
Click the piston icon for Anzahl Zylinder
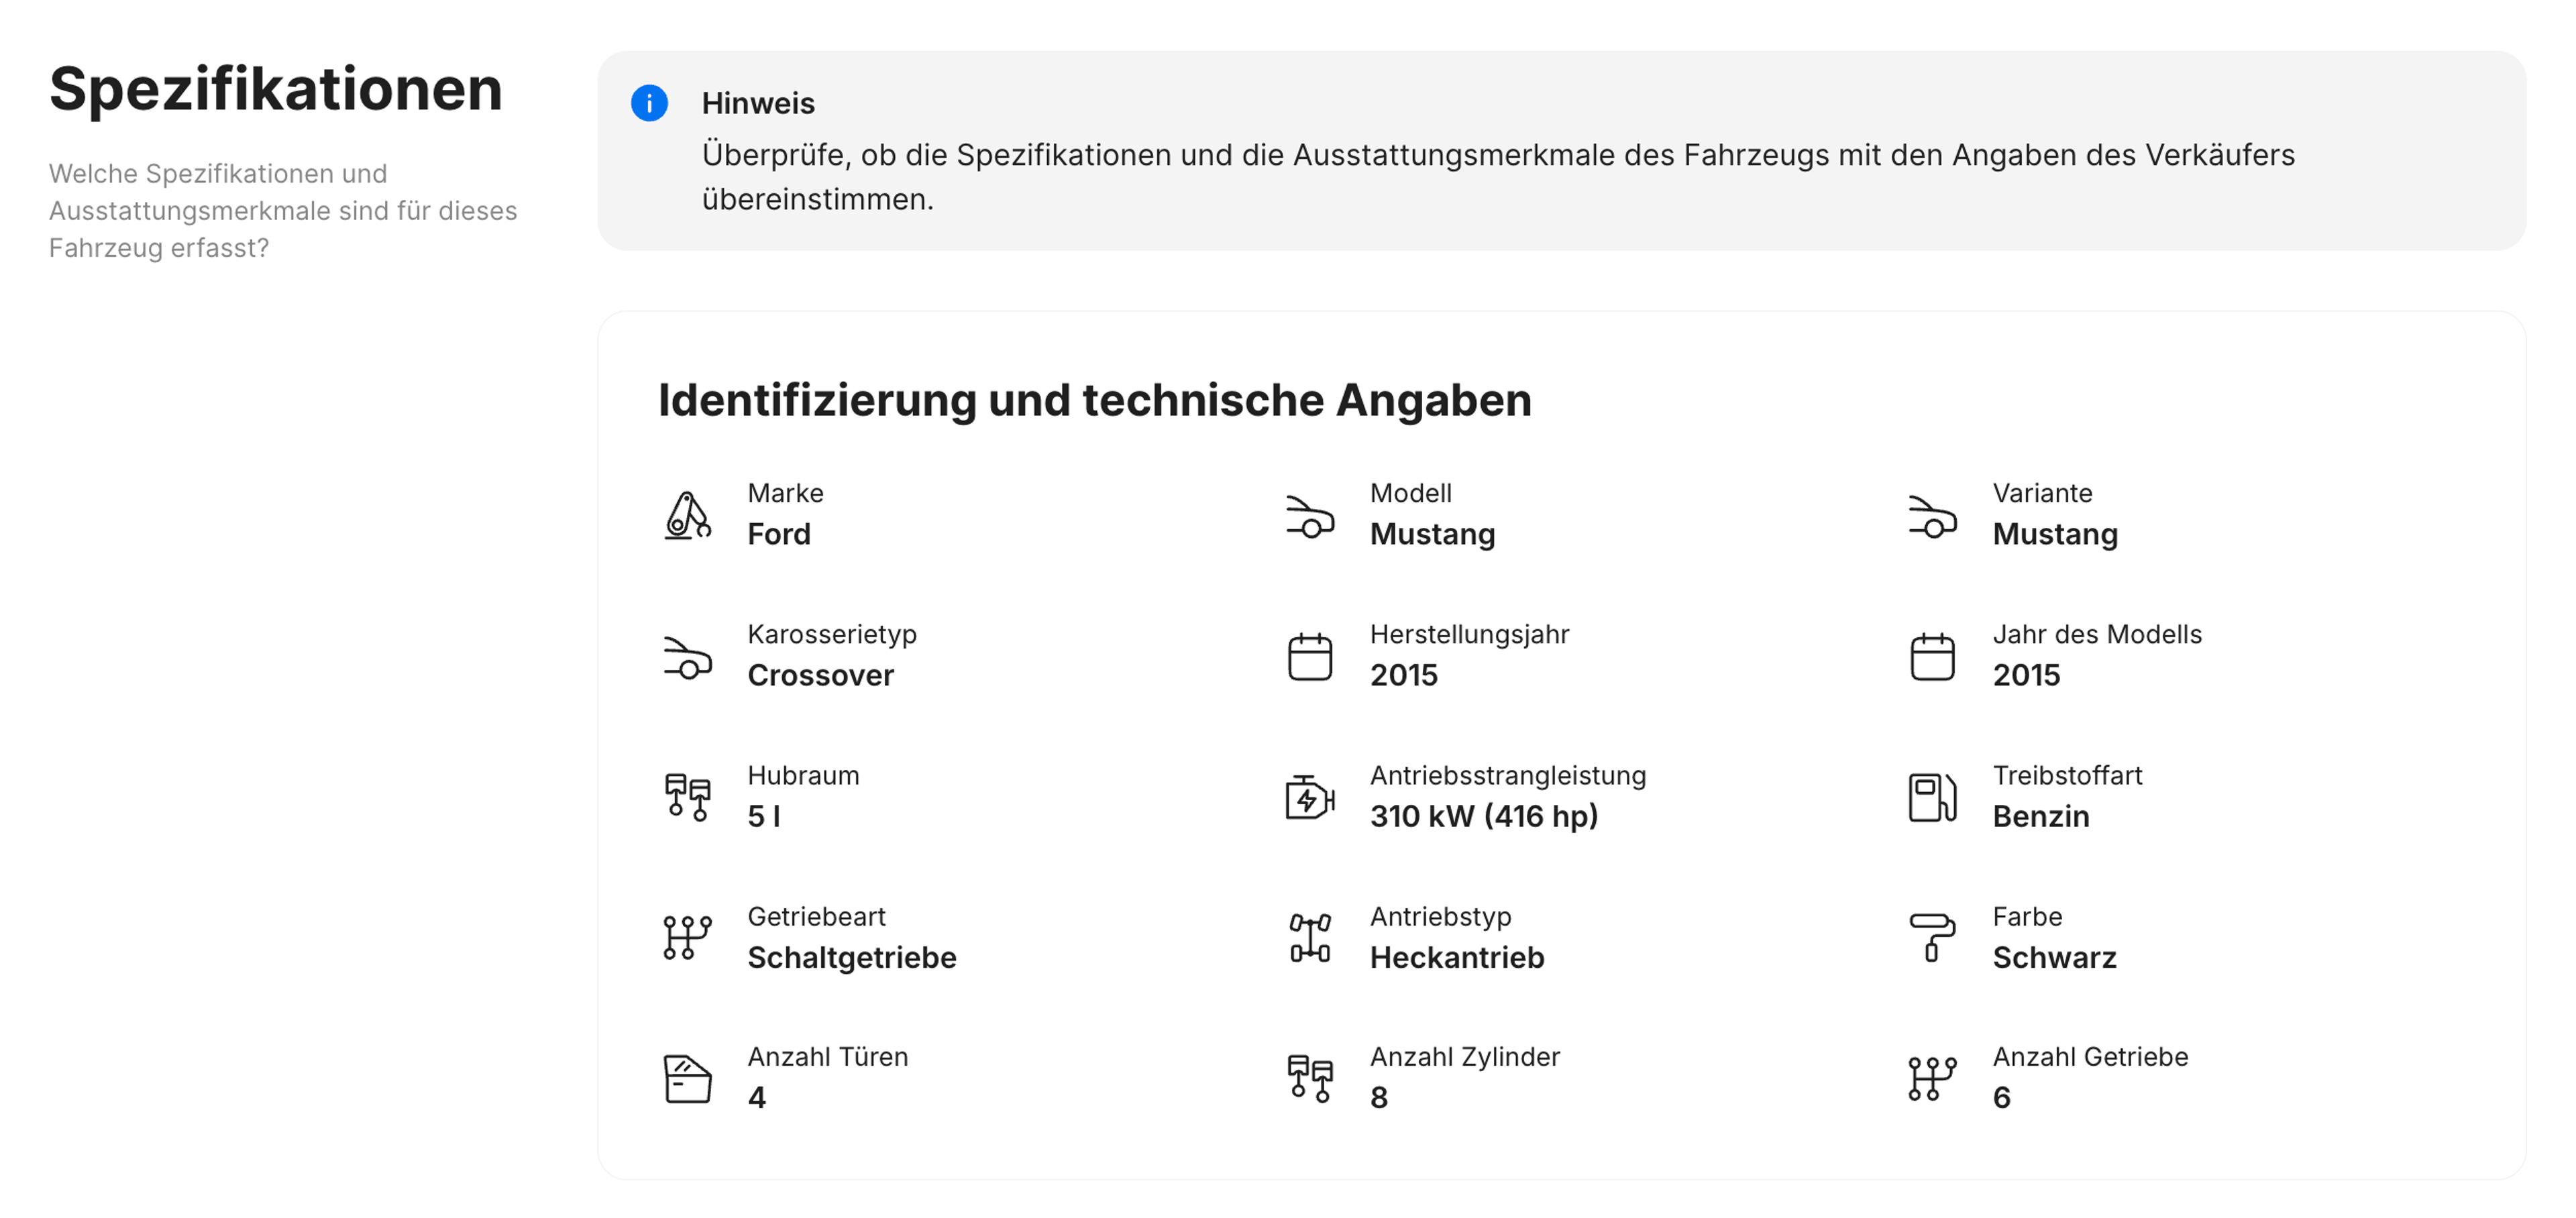[x=1310, y=1079]
